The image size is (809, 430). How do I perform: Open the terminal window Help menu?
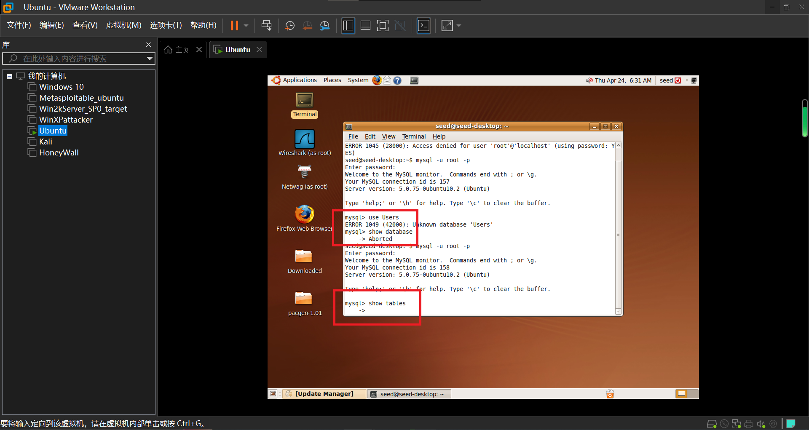tap(439, 136)
